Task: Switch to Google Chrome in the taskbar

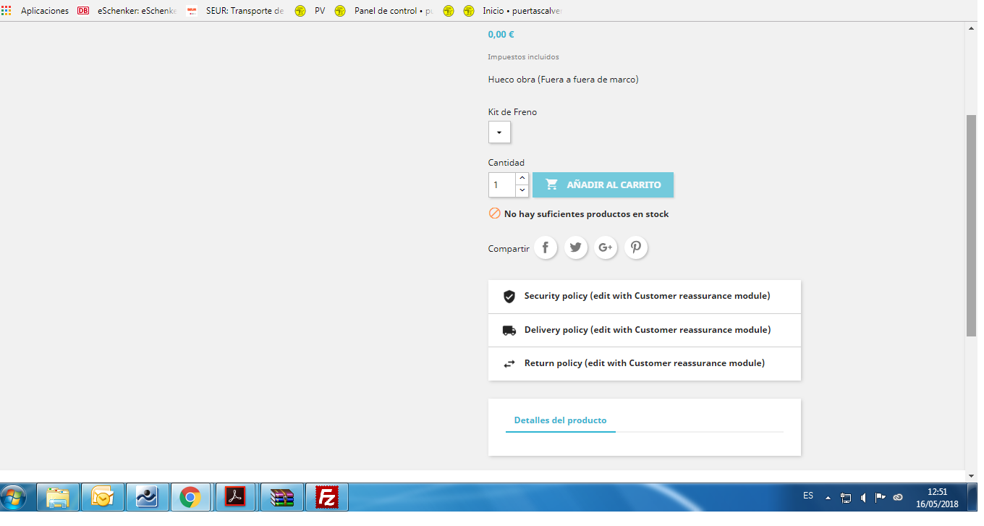Action: pos(190,497)
